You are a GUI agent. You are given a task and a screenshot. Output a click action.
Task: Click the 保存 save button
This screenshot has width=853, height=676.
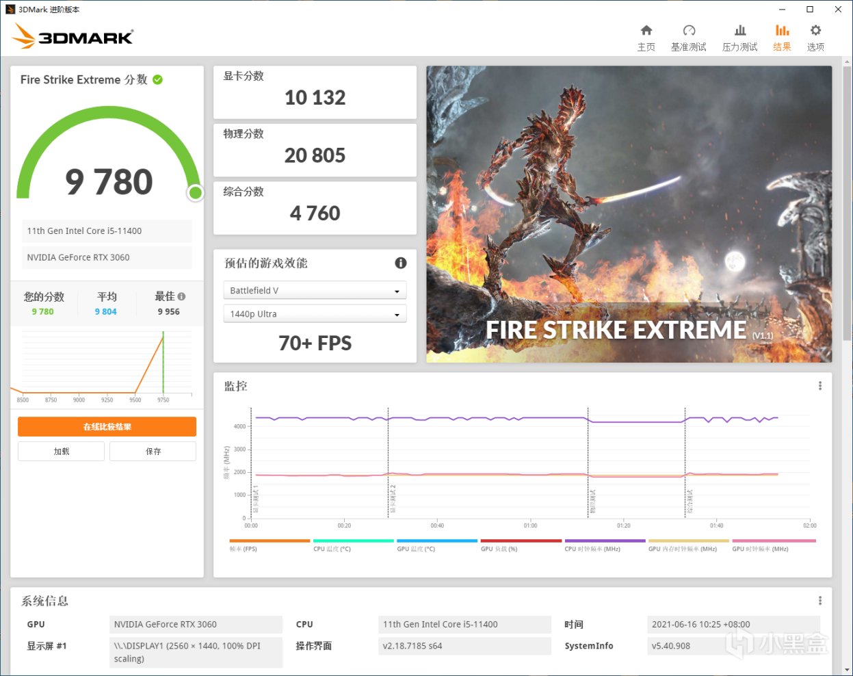[x=153, y=451]
